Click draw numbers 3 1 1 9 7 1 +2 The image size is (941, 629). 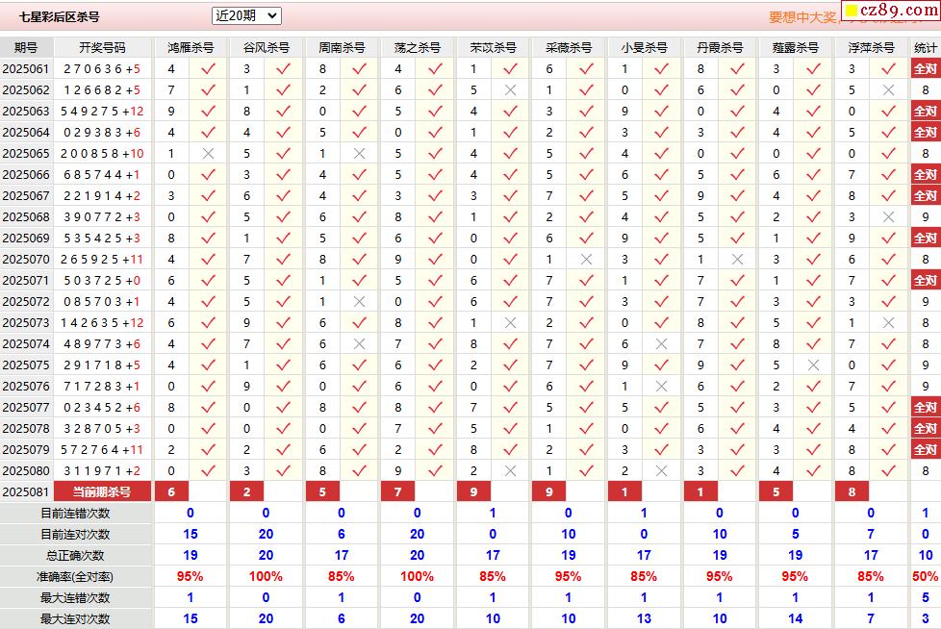[102, 470]
